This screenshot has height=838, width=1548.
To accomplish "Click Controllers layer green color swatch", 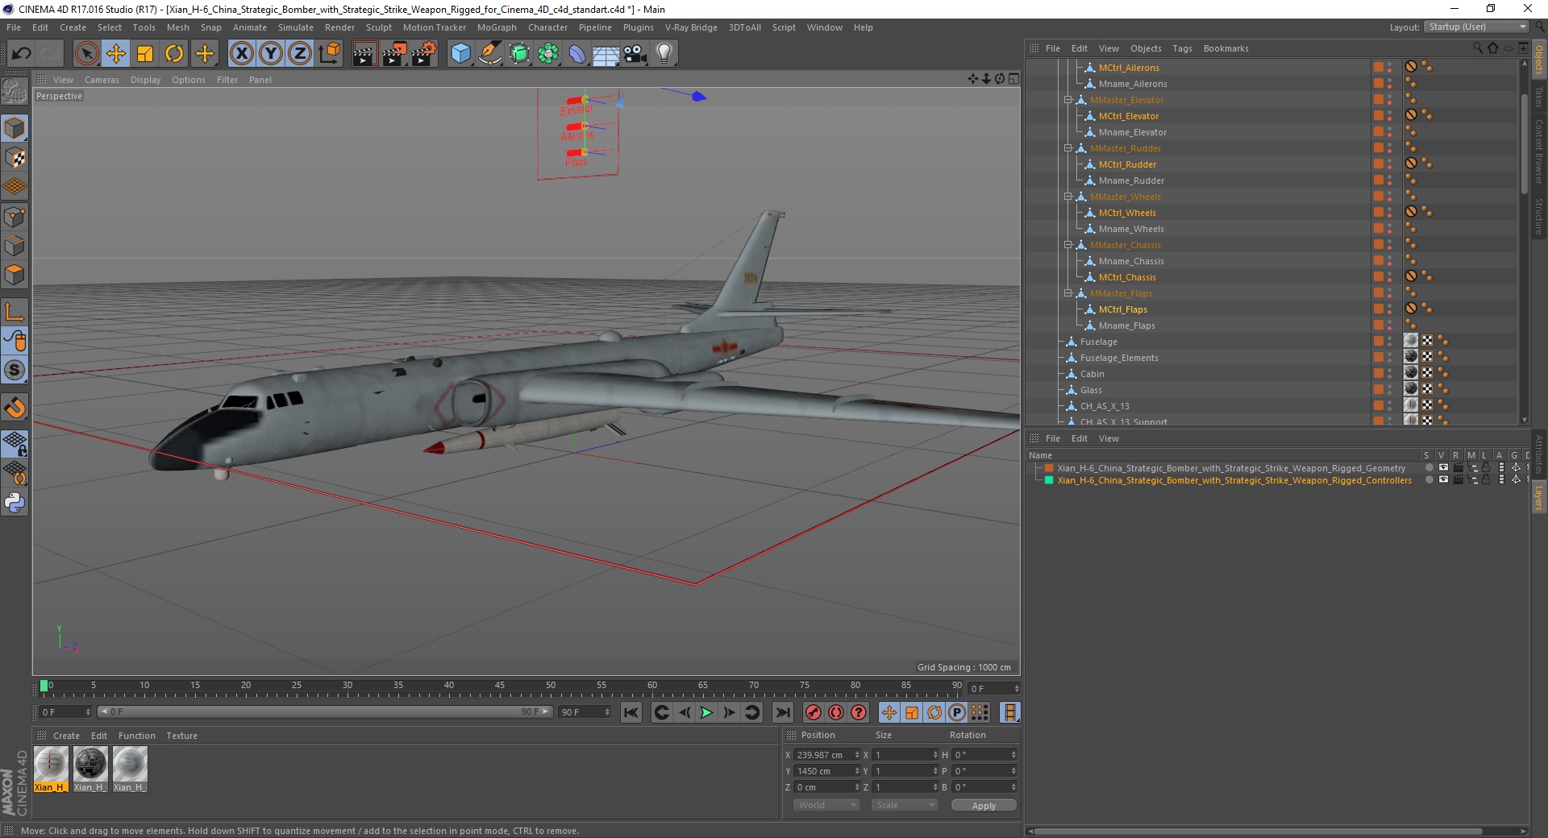I will 1049,479.
